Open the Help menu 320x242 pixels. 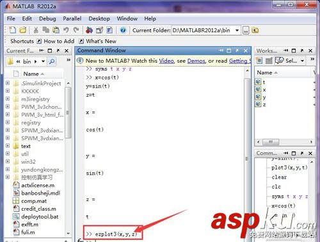pyautogui.click(x=150, y=19)
